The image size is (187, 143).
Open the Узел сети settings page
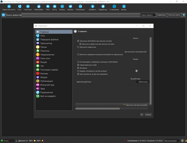[x=54, y=58]
